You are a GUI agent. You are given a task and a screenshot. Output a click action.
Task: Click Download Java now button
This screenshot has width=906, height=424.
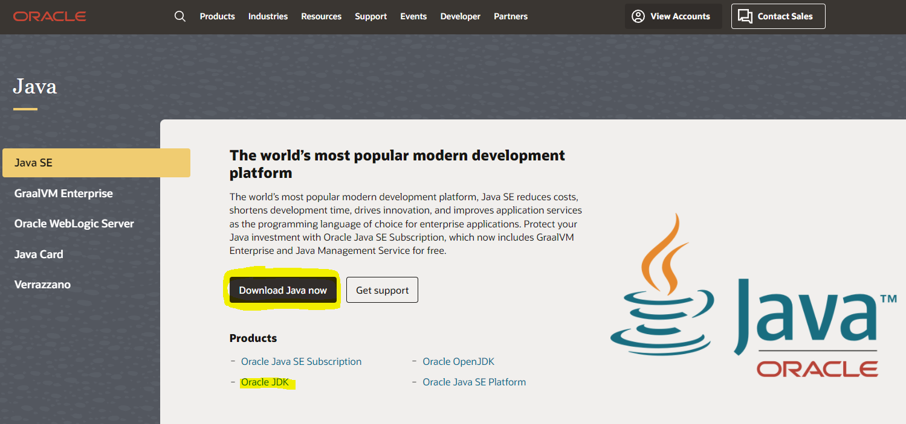click(x=283, y=290)
